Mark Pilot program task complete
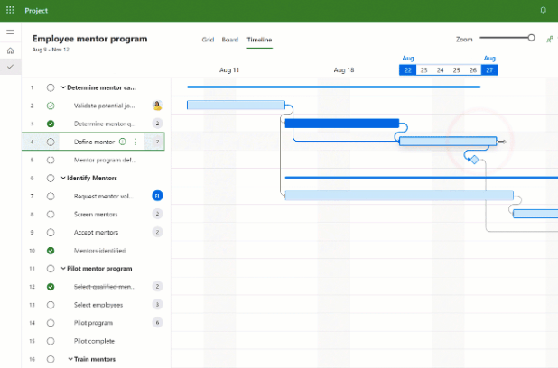 (51, 322)
